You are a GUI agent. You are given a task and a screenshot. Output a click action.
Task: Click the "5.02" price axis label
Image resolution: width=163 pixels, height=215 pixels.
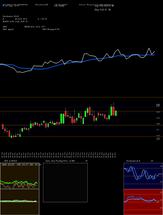158,124
